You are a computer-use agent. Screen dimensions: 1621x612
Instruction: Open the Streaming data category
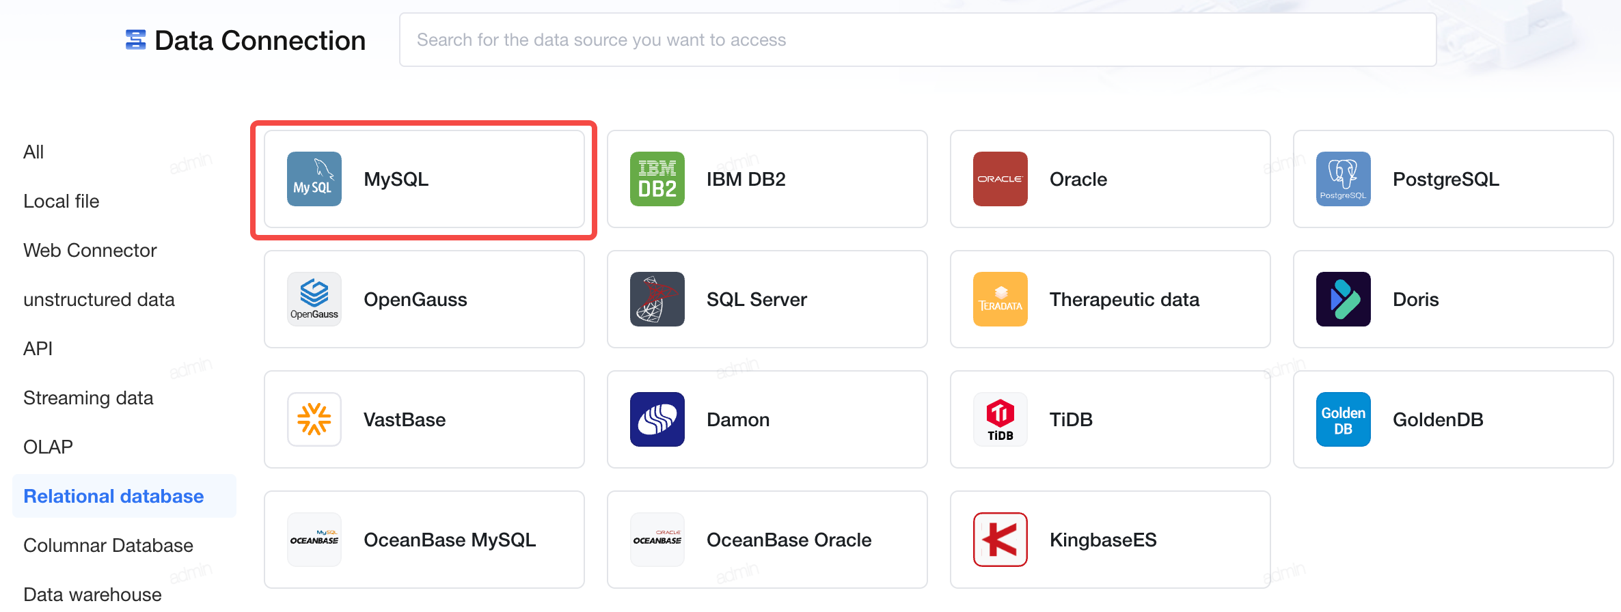[x=88, y=398]
